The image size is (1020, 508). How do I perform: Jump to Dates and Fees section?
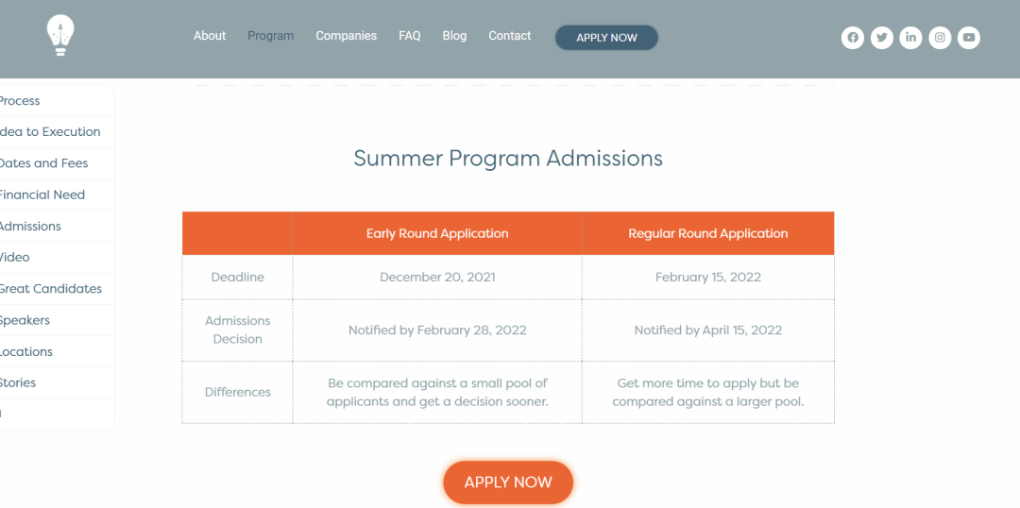[42, 163]
